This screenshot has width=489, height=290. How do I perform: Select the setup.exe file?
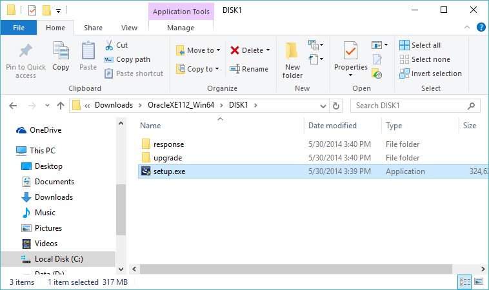(313, 171)
